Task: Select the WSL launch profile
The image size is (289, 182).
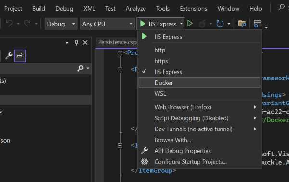Action: coord(199,93)
